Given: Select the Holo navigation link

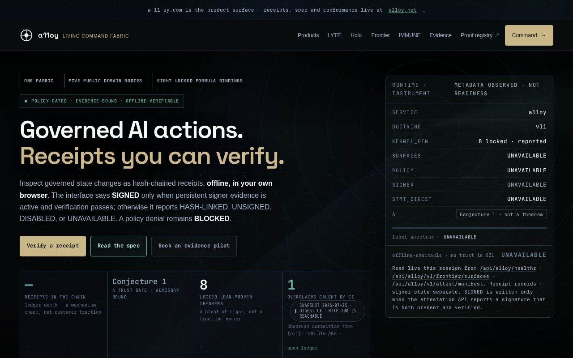Looking at the screenshot, I should coord(356,35).
